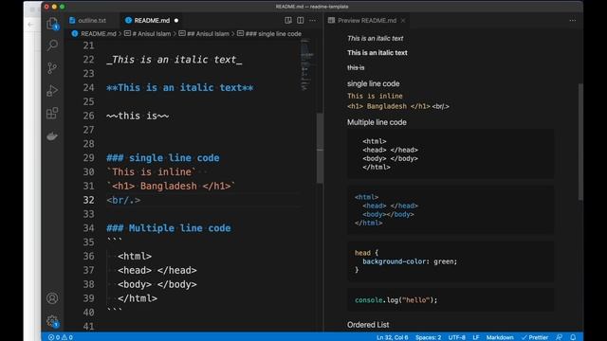Open Source Control view
Image resolution: width=607 pixels, height=341 pixels.
[x=52, y=68]
